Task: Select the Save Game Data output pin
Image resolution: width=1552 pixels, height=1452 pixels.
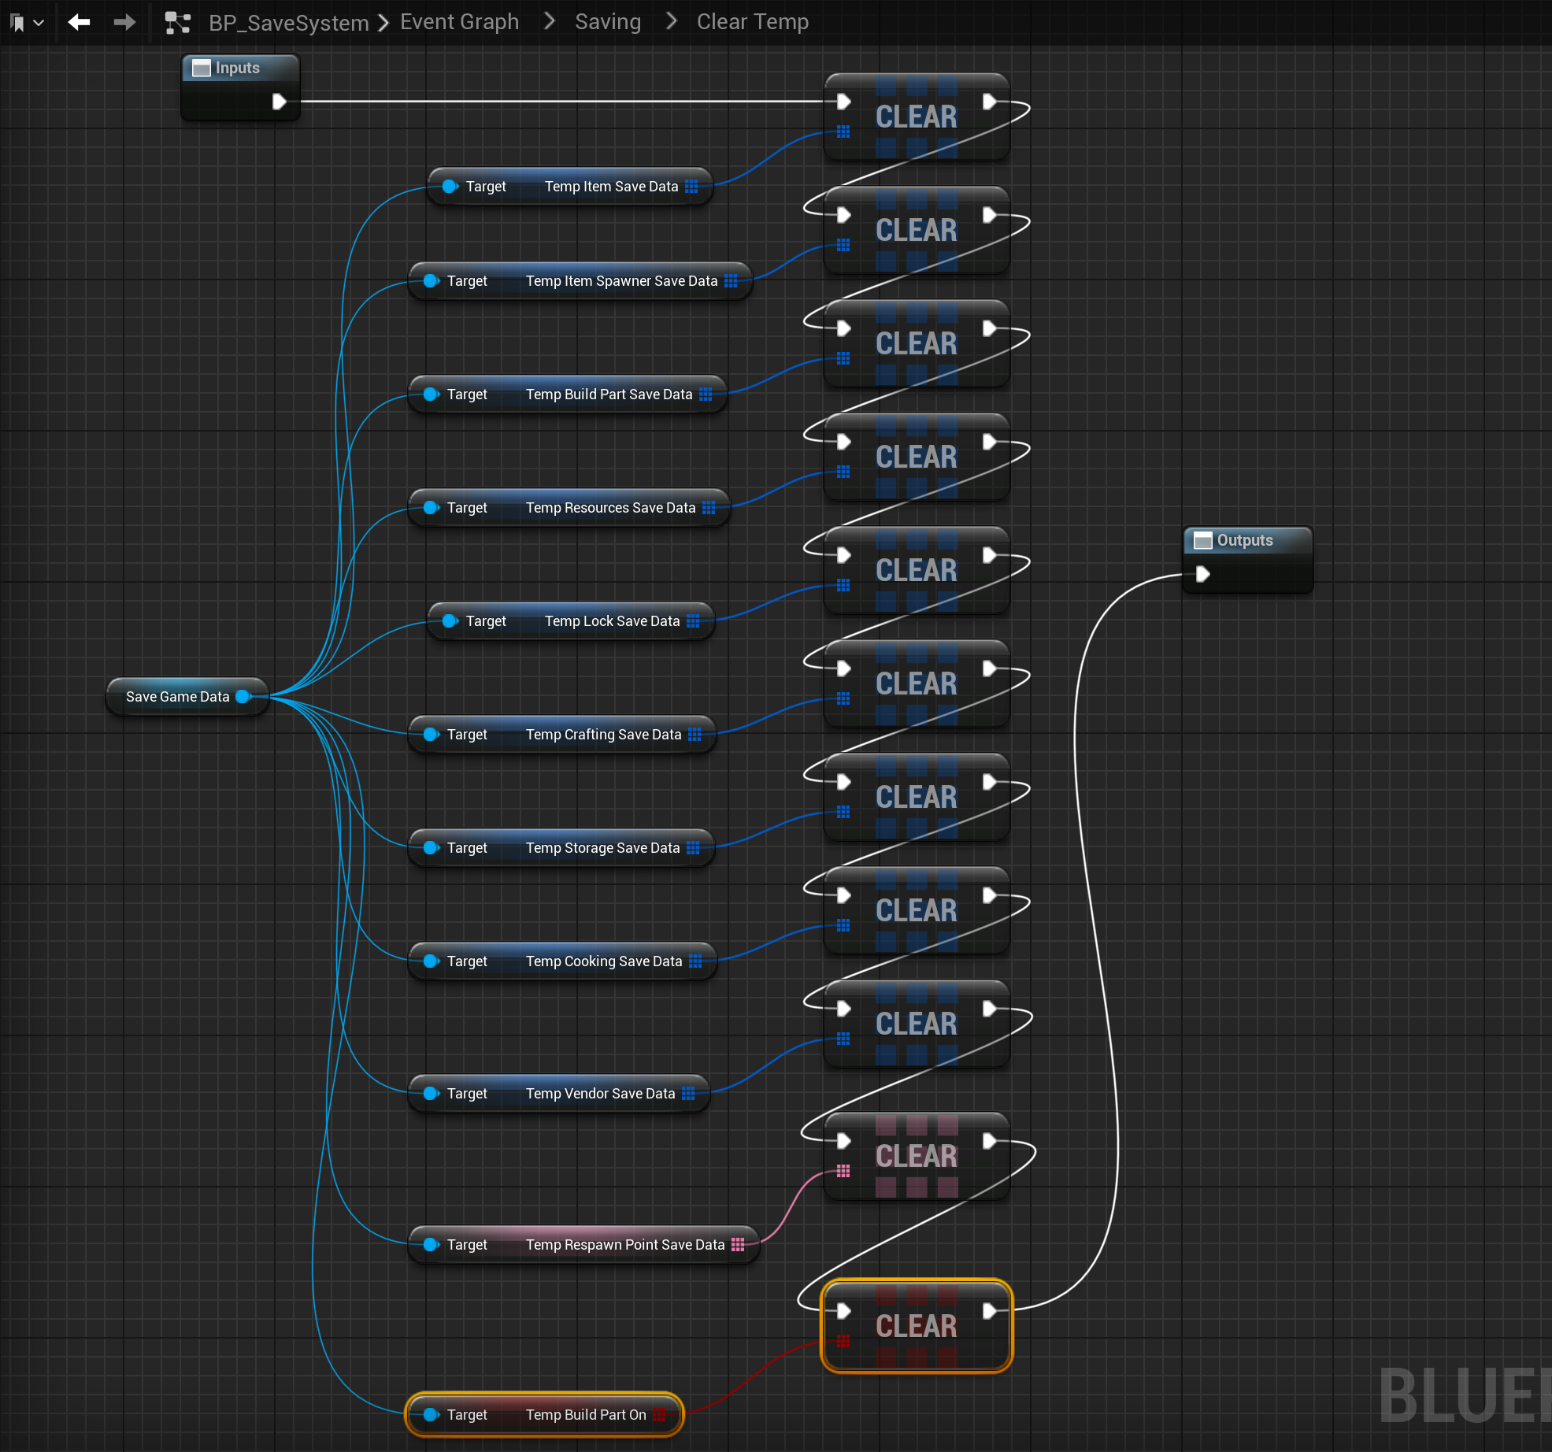Action: click(x=243, y=696)
